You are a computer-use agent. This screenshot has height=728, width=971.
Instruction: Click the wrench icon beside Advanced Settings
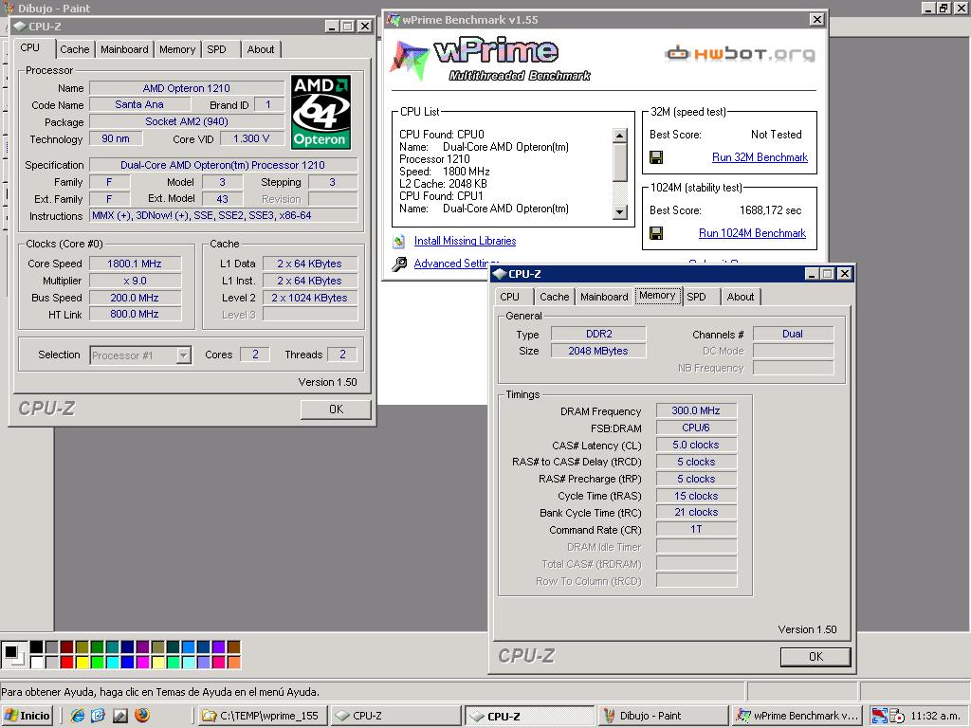click(399, 264)
